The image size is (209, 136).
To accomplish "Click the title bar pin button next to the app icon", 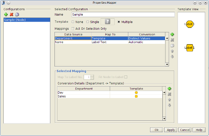I will 9,3.
